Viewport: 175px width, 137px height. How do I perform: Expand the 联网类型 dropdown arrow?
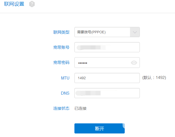click(135, 32)
